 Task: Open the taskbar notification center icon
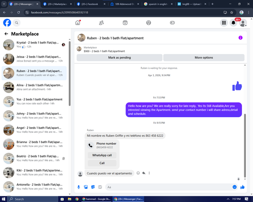(x=246, y=199)
